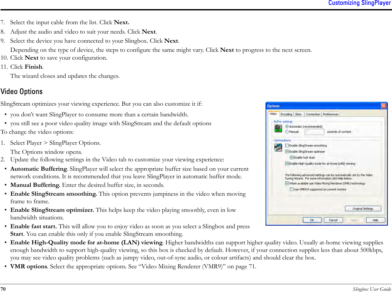Toggle Video Mixing Renderer (VMR) technology checkbox
This screenshot has height=292, width=392.
pyautogui.click(x=287, y=183)
